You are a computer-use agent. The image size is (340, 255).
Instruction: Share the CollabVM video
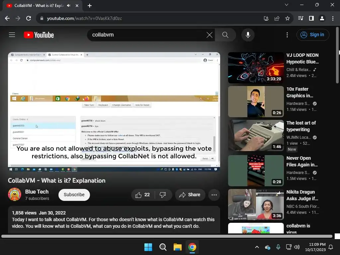190,195
